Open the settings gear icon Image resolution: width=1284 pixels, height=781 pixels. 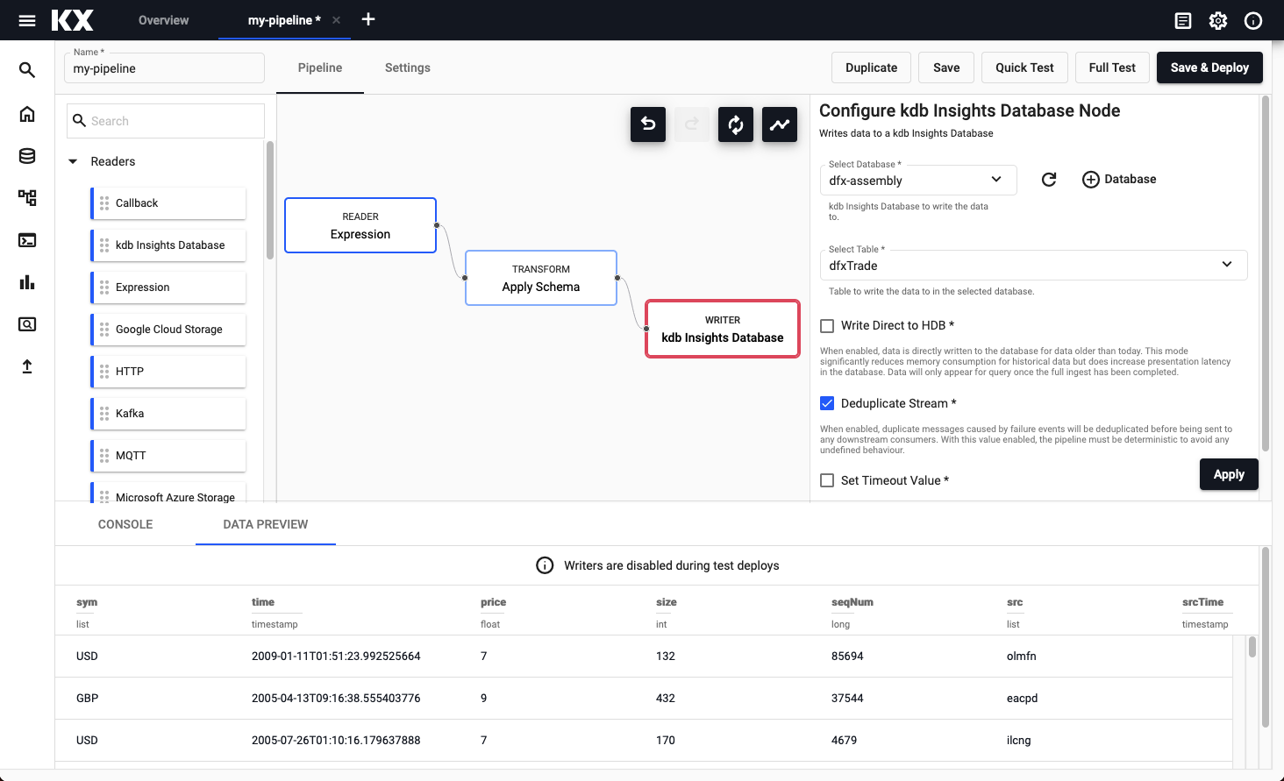pyautogui.click(x=1218, y=20)
